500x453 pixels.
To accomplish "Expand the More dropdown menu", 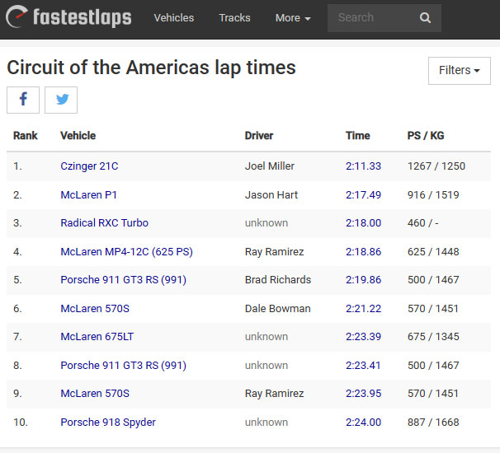I will [x=293, y=18].
